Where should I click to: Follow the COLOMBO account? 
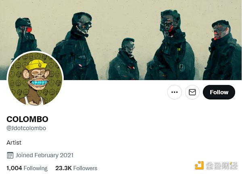click(x=219, y=92)
